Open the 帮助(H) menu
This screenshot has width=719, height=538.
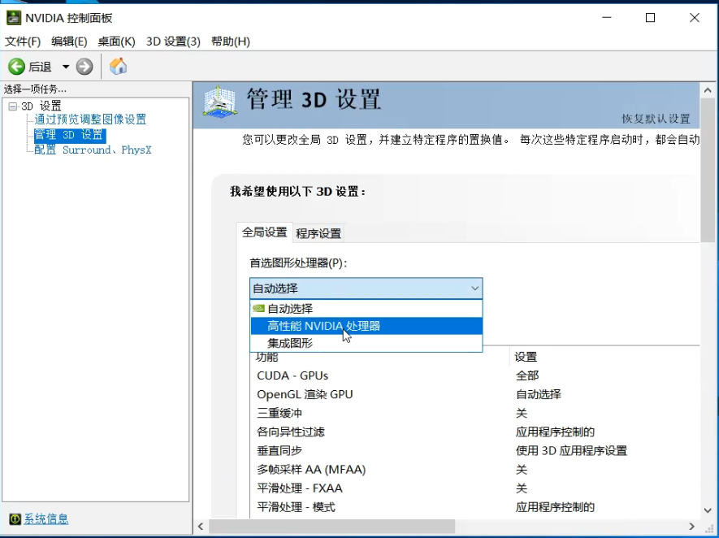tap(230, 41)
